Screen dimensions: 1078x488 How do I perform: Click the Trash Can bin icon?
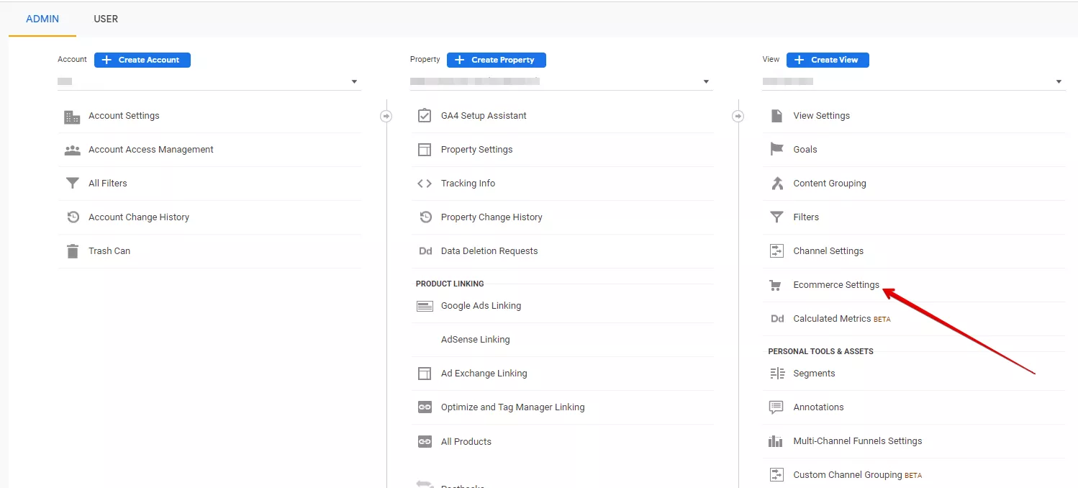click(x=72, y=251)
